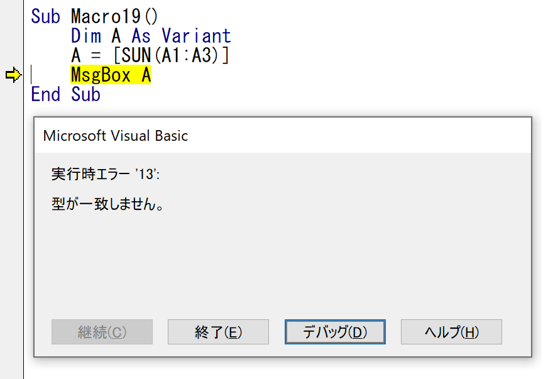Click the Sub Macro19() line
Image resolution: width=553 pixels, height=379 pixels.
pos(94,16)
